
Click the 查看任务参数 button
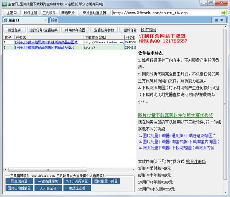coord(104,30)
